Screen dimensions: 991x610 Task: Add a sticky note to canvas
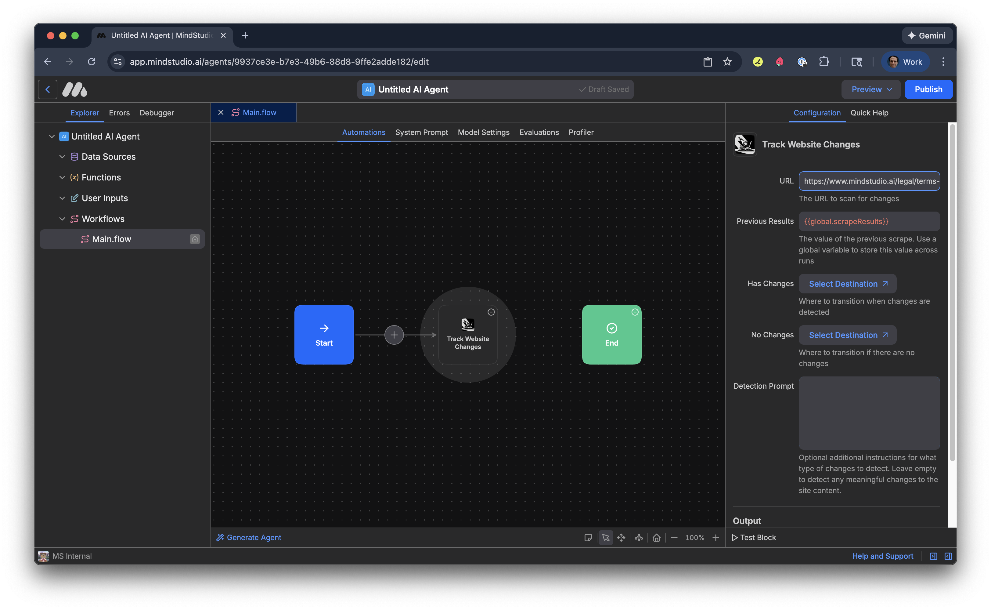pos(588,537)
